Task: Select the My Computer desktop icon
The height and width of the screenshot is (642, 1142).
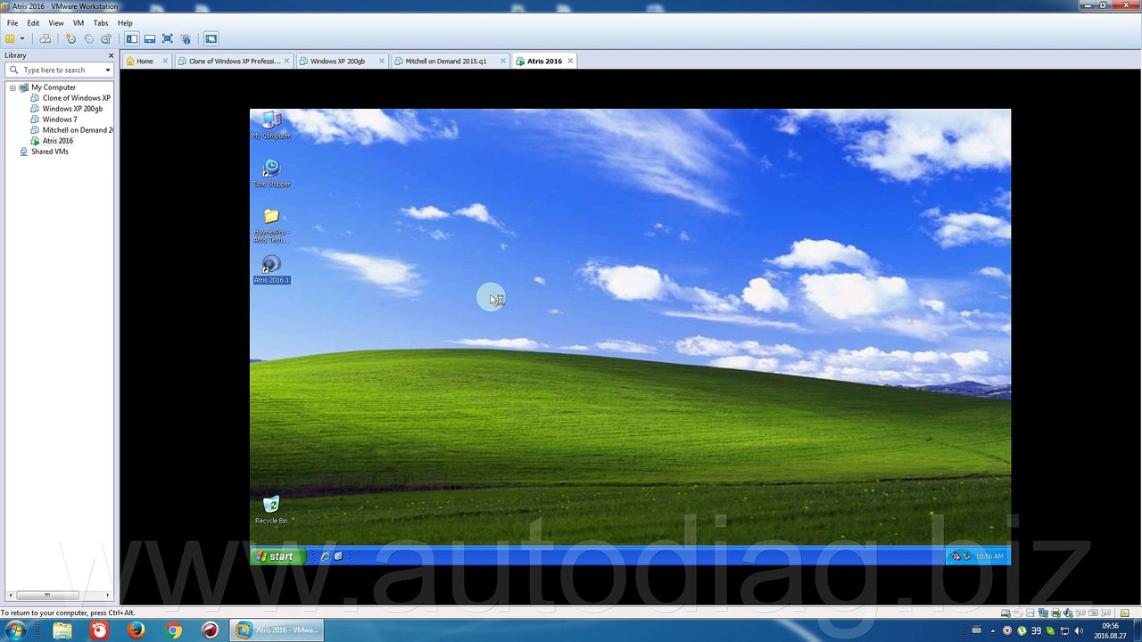Action: coord(271,126)
